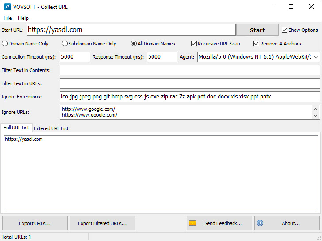Click the Filter Text in Contents field

(x=189, y=70)
